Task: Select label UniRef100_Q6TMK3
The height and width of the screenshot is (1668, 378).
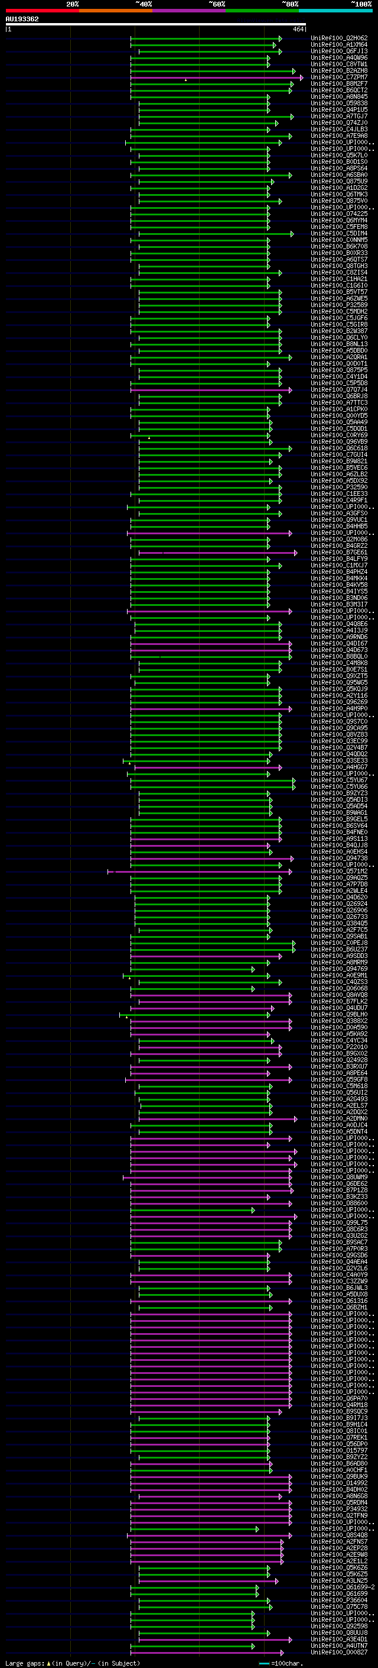Action: pyautogui.click(x=338, y=194)
